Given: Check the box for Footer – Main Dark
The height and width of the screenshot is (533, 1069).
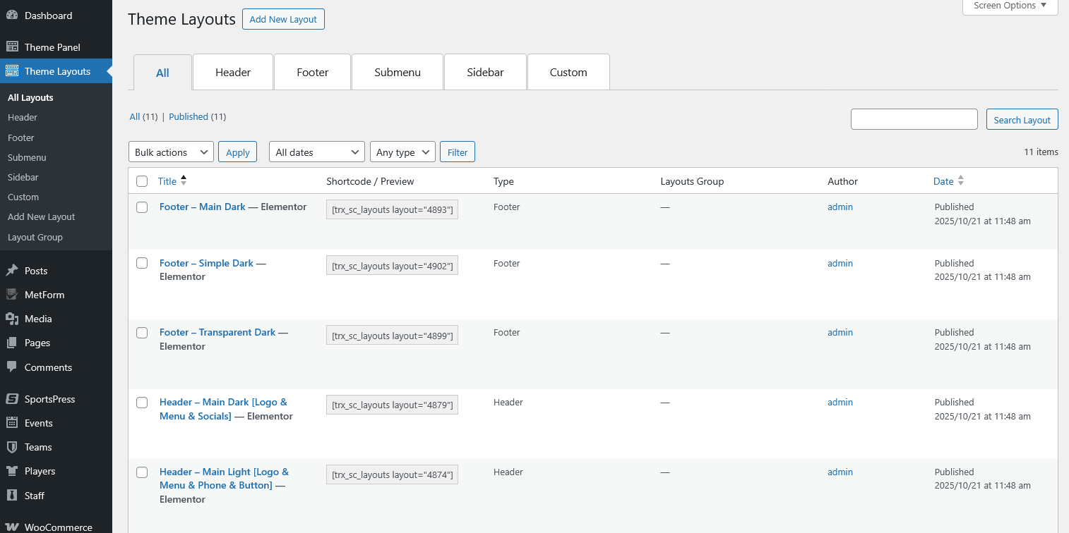Looking at the screenshot, I should pos(142,207).
